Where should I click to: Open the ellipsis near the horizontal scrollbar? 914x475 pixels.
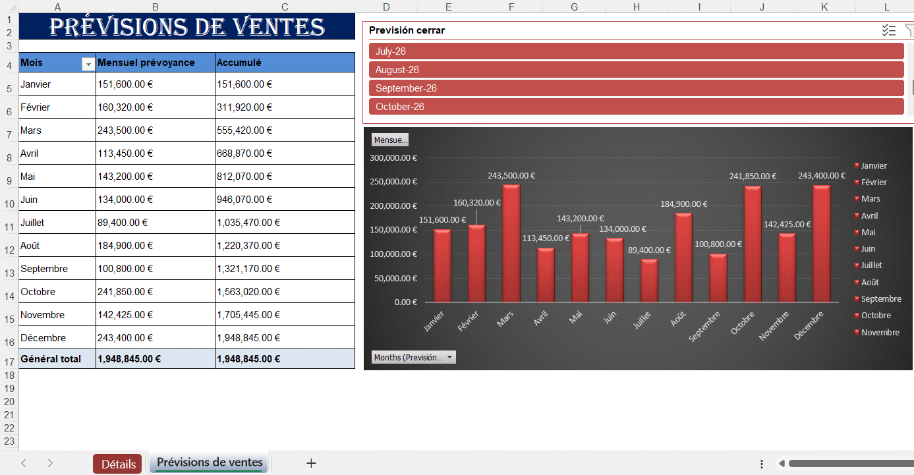761,464
